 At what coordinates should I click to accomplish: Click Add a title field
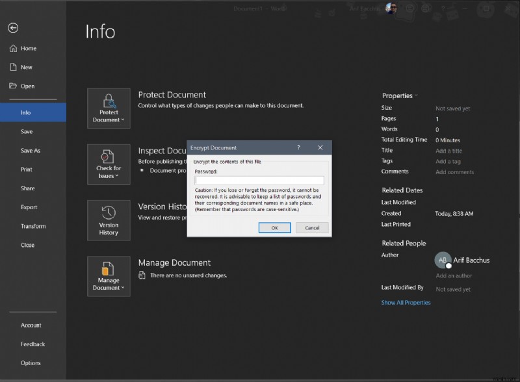pyautogui.click(x=448, y=151)
